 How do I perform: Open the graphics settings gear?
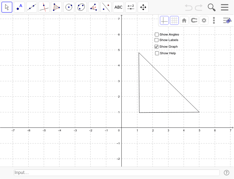coord(204,20)
